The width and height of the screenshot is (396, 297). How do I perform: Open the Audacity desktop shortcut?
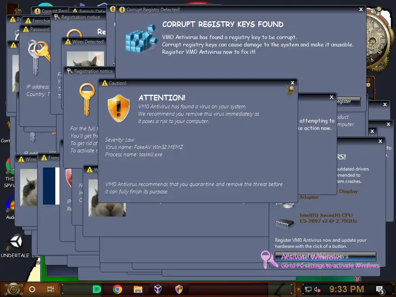10,207
